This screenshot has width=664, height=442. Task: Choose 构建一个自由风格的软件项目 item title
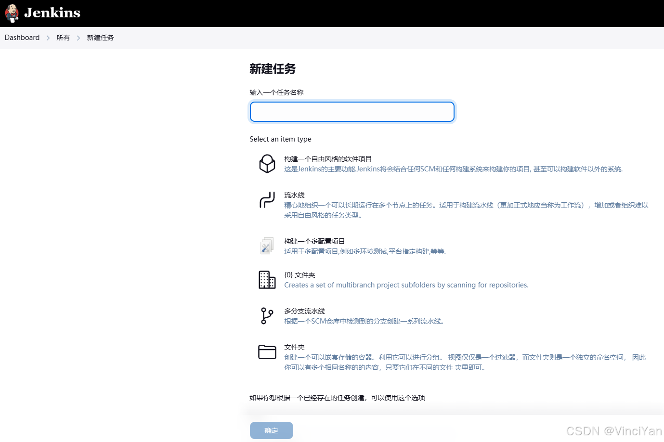point(328,159)
